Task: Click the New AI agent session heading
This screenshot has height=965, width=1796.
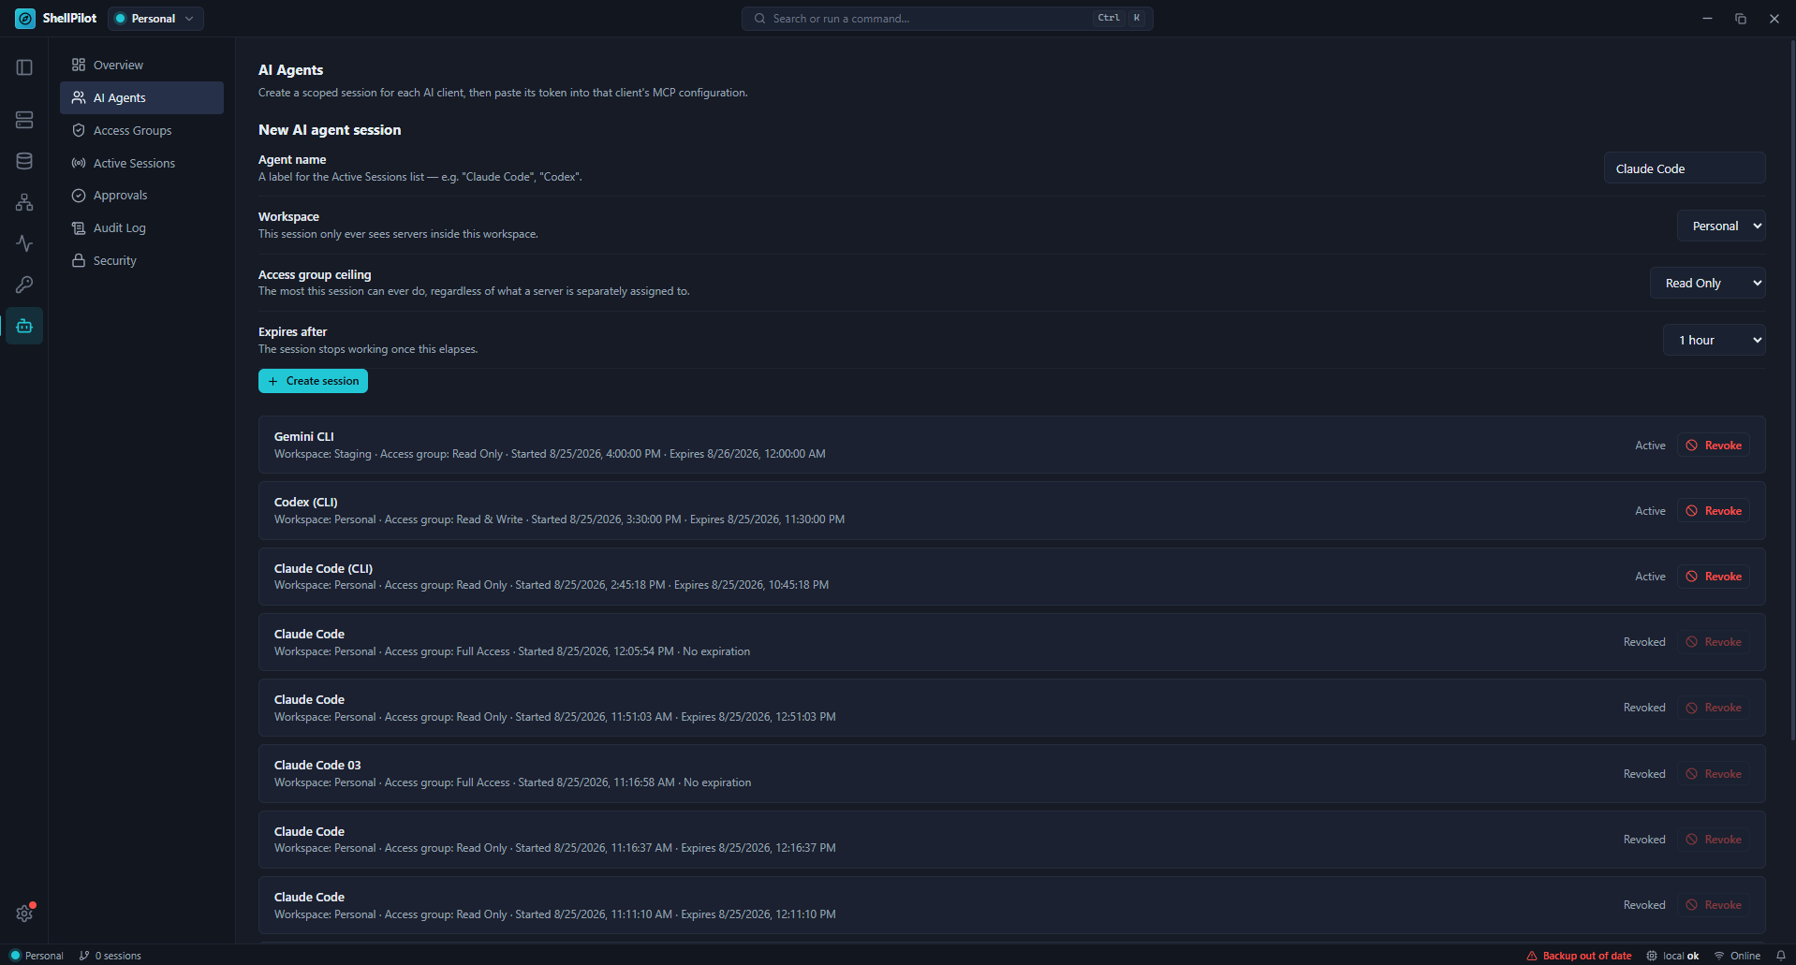Action: point(330,130)
